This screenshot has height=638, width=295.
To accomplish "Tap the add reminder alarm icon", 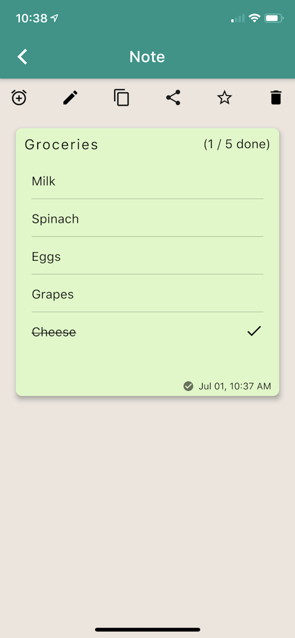I will pos(19,98).
